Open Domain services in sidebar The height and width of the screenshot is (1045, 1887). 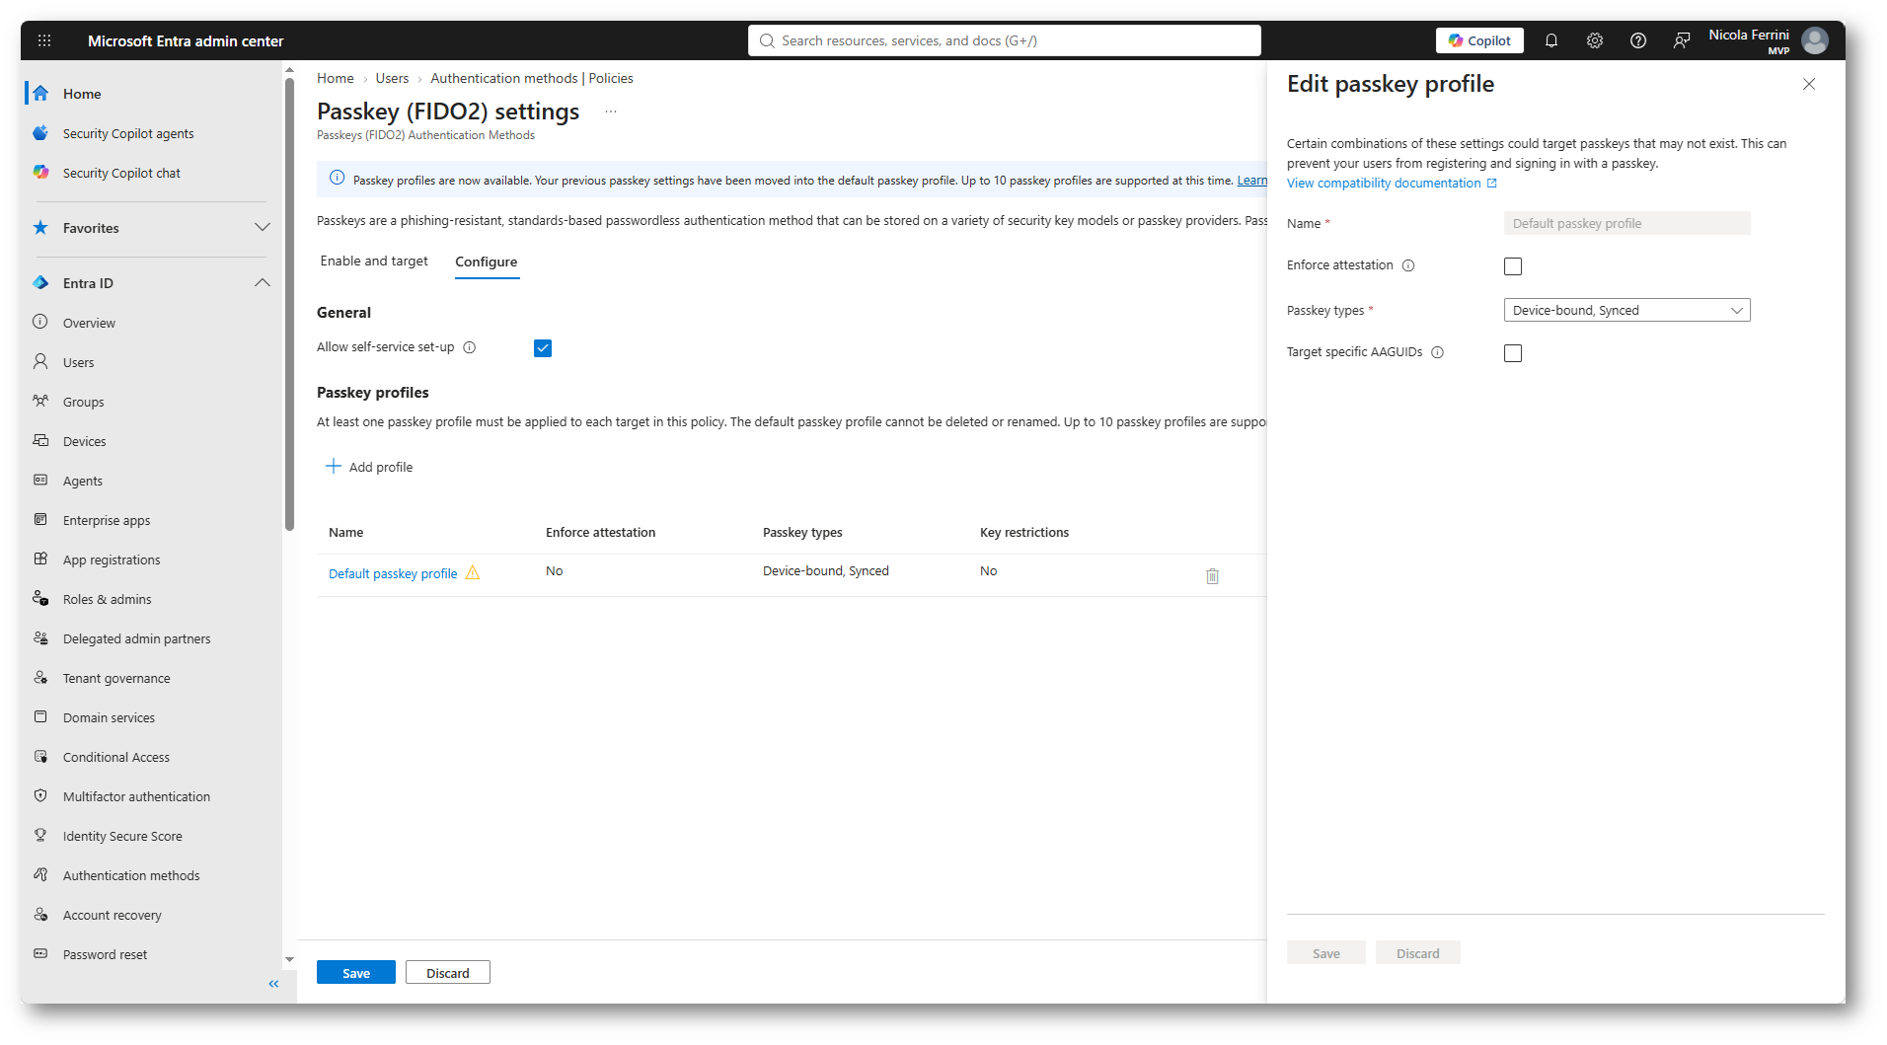(109, 717)
